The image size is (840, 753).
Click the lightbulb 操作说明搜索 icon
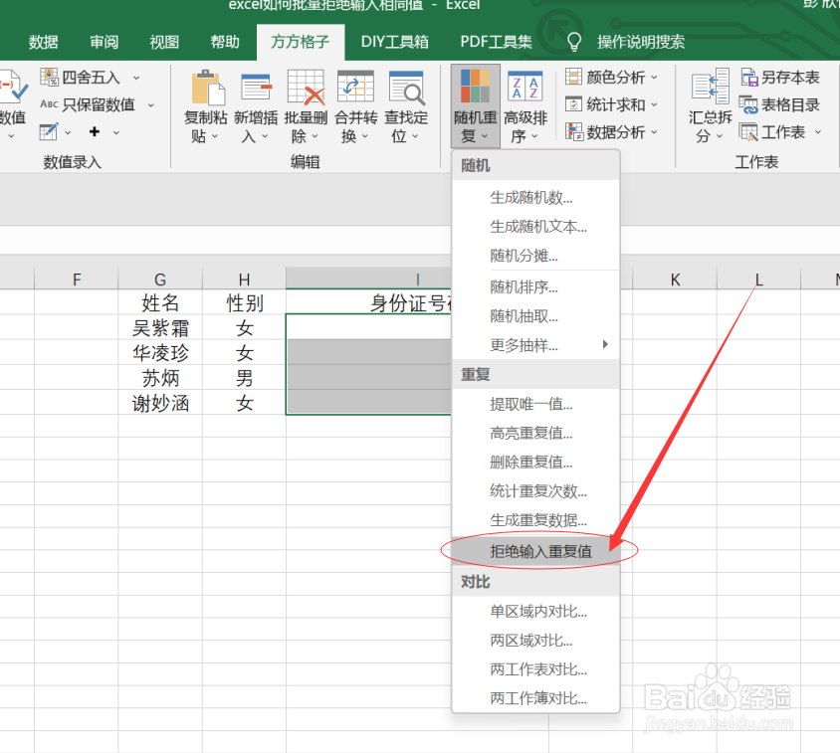[x=574, y=42]
